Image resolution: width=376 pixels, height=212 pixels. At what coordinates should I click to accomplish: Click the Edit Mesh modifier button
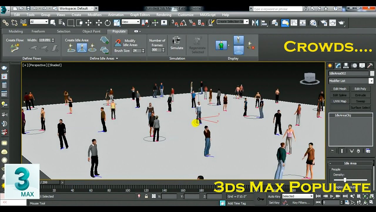[x=340, y=89]
